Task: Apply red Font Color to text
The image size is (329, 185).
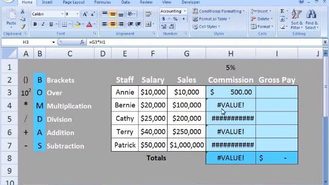Action: (89, 24)
